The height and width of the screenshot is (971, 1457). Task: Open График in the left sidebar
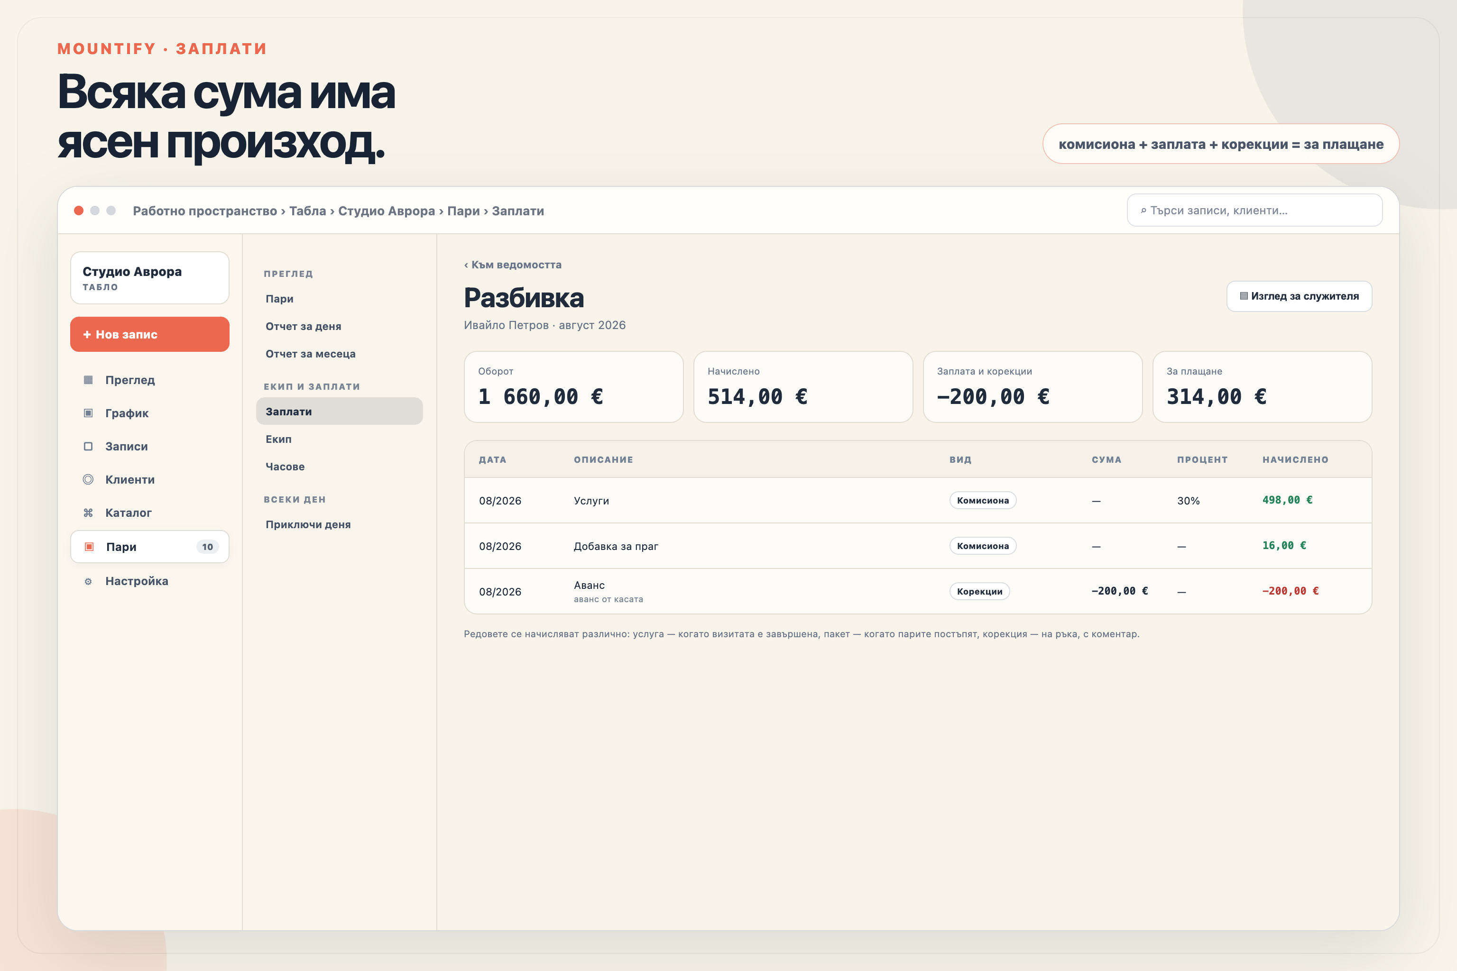[x=150, y=413]
